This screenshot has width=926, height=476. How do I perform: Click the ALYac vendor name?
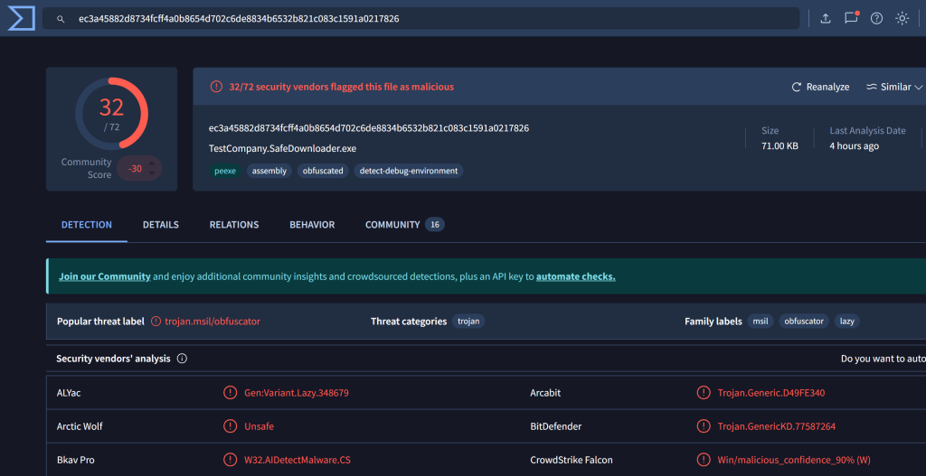(x=69, y=393)
